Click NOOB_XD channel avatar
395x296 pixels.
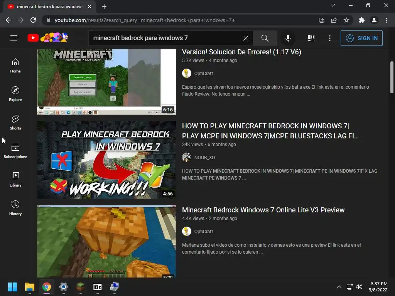[x=187, y=157]
